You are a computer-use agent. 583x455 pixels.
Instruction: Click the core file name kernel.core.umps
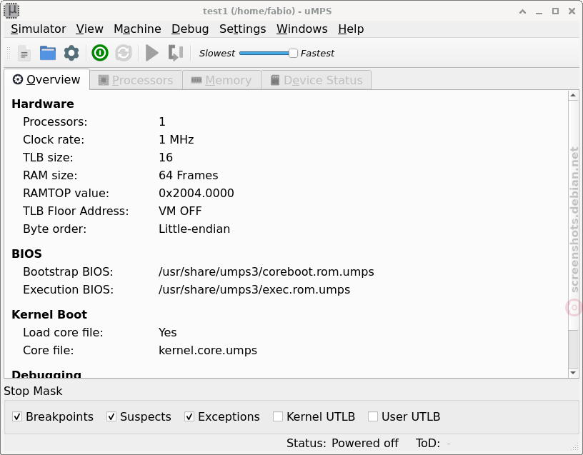(208, 350)
